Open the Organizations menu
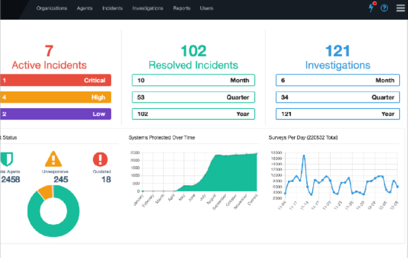 (x=52, y=8)
